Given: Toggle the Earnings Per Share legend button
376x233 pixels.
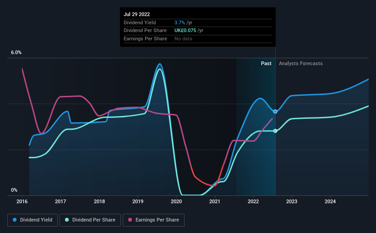Looking at the screenshot, I should tap(153, 220).
